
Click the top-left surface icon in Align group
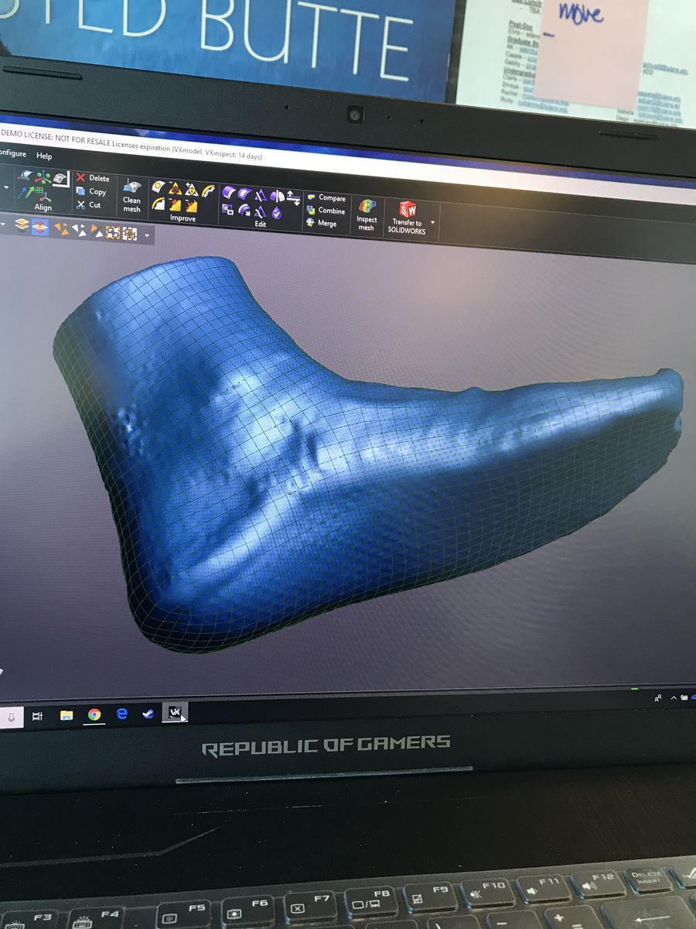click(26, 177)
